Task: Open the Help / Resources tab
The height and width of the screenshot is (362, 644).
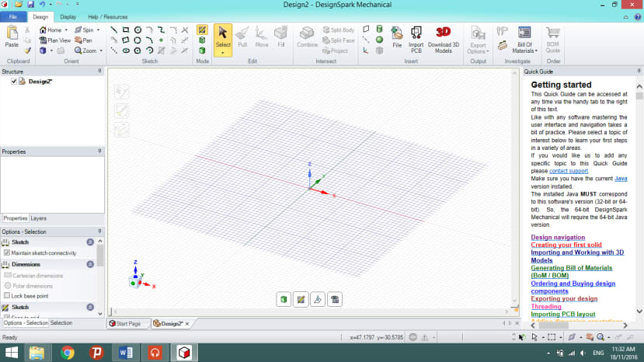Action: [x=108, y=17]
